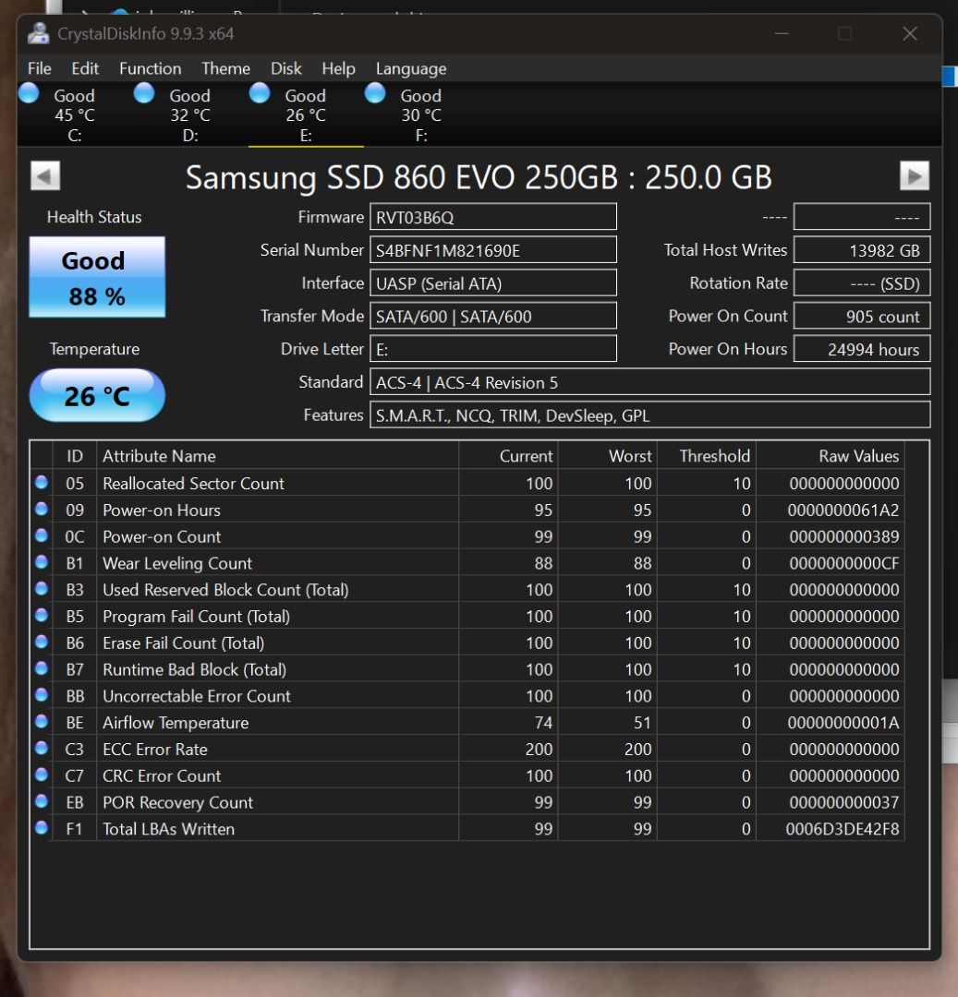This screenshot has height=997, width=958.
Task: Click raw value 0006D3DE42F8
Action: [843, 829]
